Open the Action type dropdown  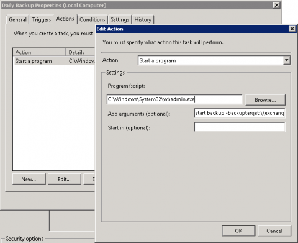tap(286, 60)
